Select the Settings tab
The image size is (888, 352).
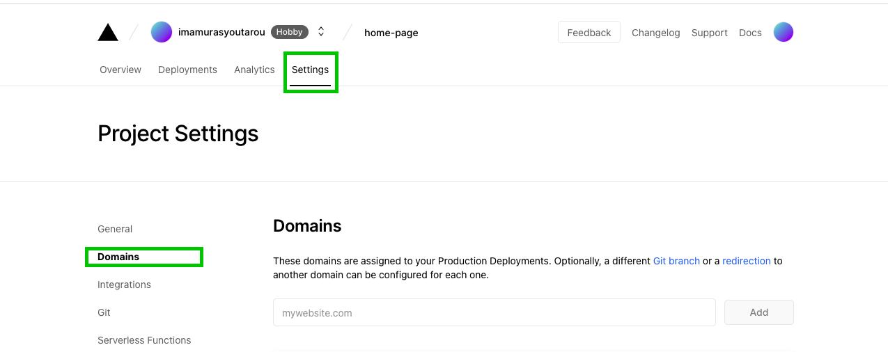coord(310,70)
